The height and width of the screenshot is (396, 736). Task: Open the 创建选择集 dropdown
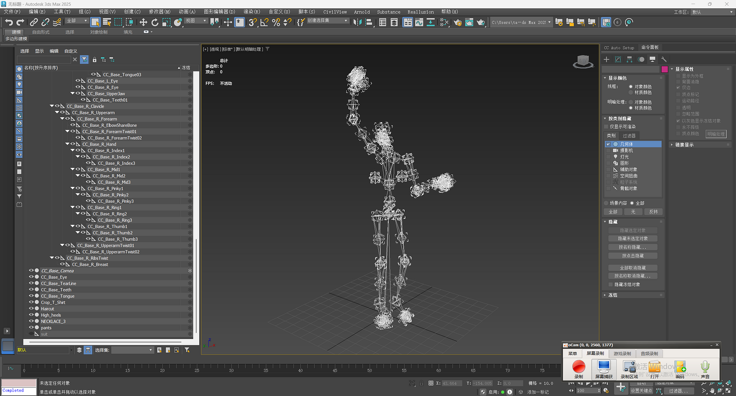[x=328, y=21]
